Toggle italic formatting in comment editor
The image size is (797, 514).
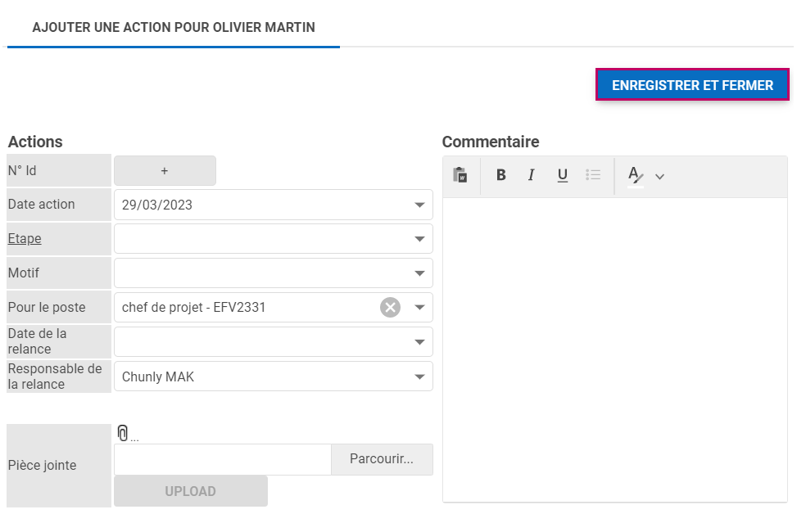point(531,175)
